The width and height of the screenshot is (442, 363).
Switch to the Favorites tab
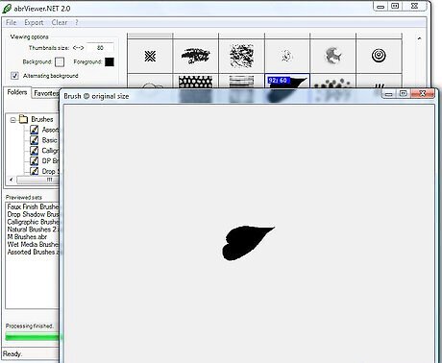pos(46,93)
